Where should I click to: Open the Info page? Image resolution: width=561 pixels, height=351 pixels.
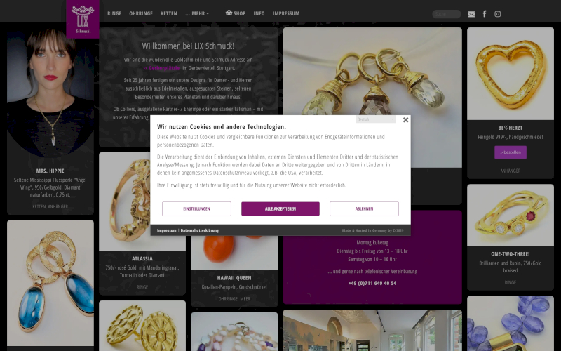click(259, 13)
